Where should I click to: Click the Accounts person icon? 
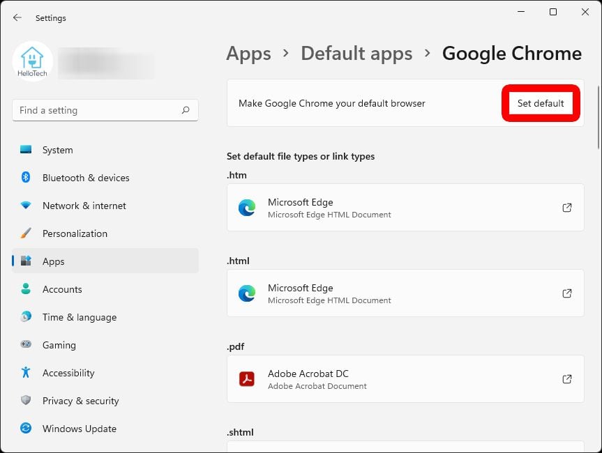pos(26,289)
